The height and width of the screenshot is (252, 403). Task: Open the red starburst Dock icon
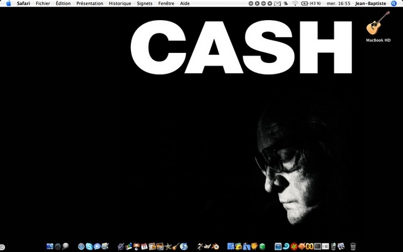[293, 246]
